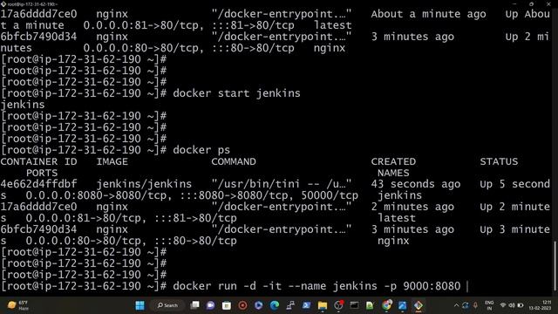Image resolution: width=558 pixels, height=314 pixels.
Task: Open the clock and date panel
Action: (x=541, y=305)
